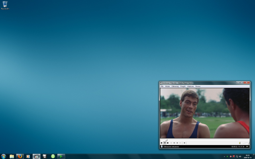Stop the video with the Stop button

click(x=168, y=143)
